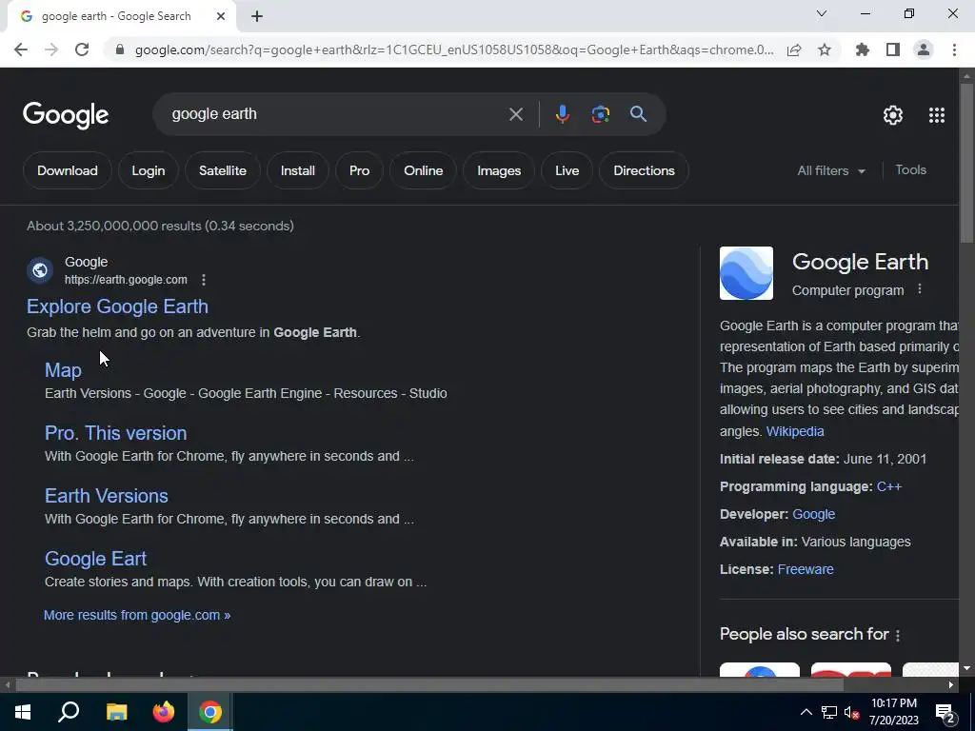975x731 pixels.
Task: Click the earth.google.com favicon globe
Action: click(40, 270)
